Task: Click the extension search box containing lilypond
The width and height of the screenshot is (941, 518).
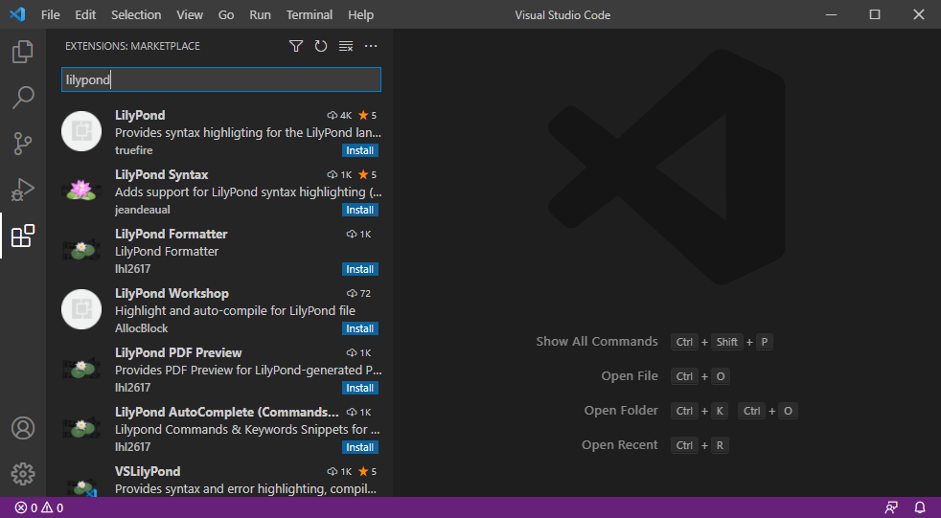Action: [220, 80]
